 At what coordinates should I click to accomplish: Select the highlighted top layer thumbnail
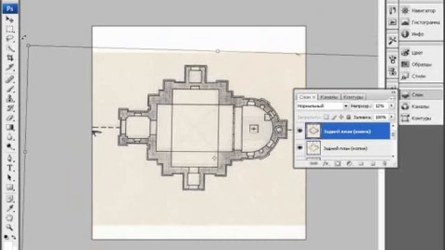(x=314, y=131)
